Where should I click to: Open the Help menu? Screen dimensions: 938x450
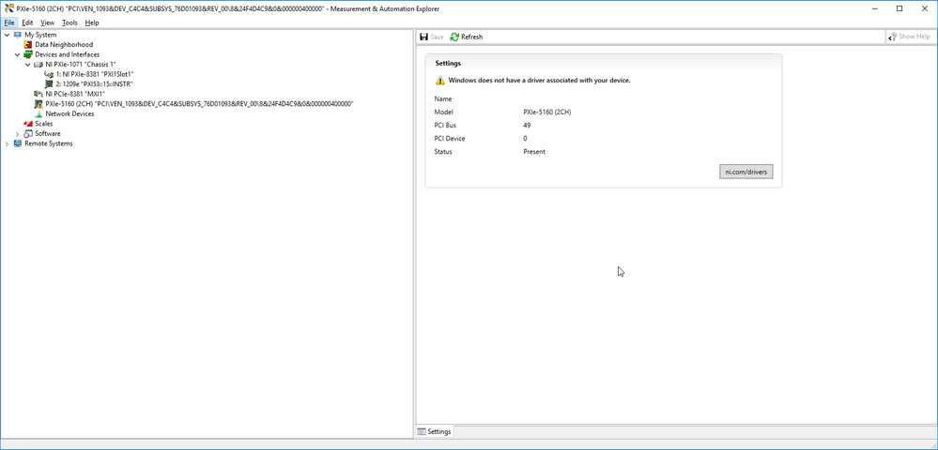pyautogui.click(x=91, y=22)
